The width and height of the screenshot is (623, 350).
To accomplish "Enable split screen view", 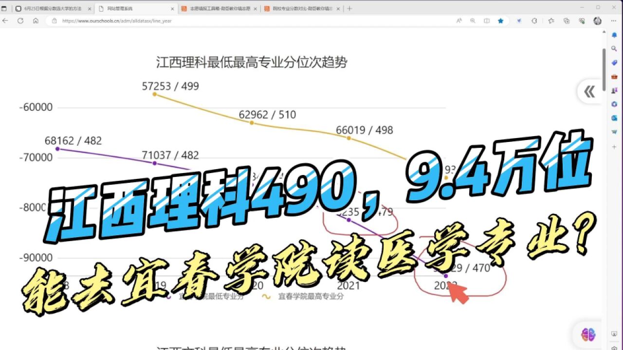I will pos(487,21).
